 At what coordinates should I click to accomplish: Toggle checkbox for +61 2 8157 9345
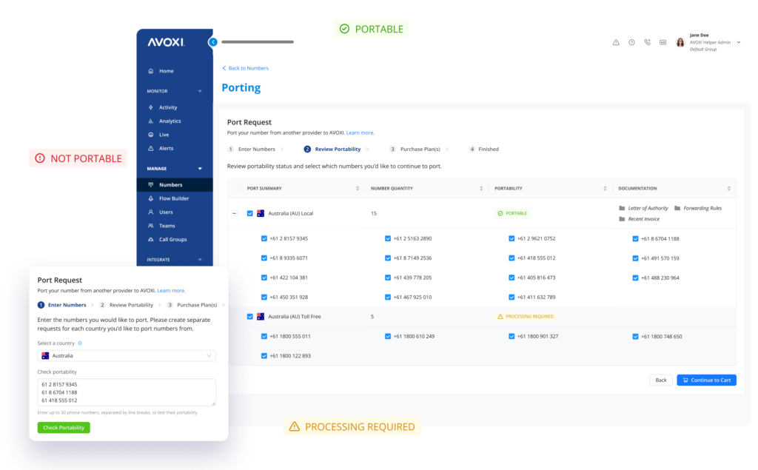[x=264, y=238]
